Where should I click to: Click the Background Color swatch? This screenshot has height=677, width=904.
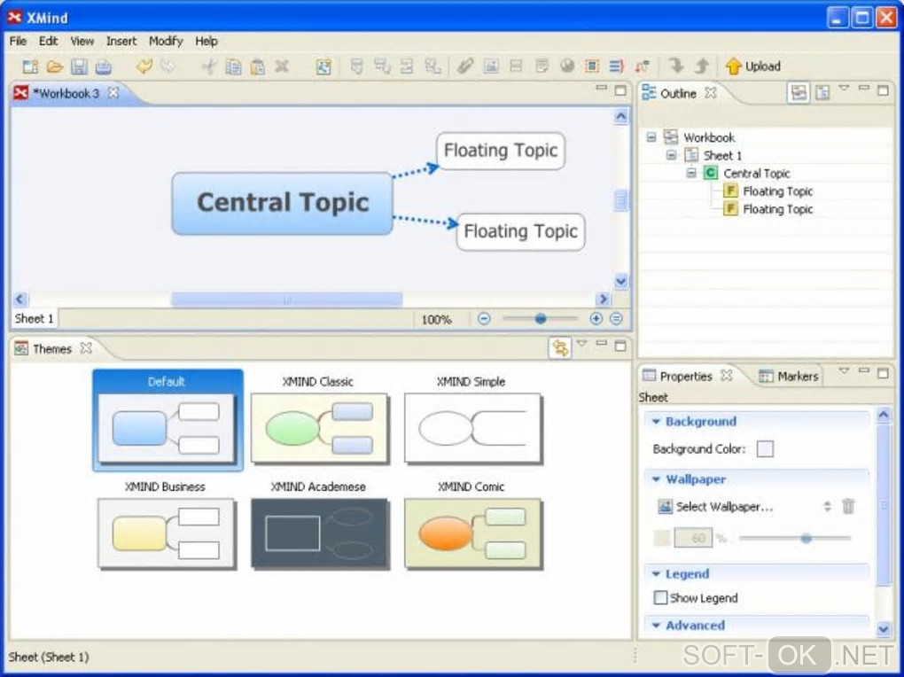click(x=765, y=448)
